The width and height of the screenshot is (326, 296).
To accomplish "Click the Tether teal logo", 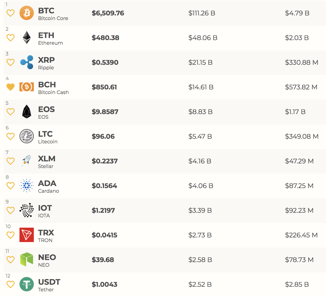I will pos(26,284).
